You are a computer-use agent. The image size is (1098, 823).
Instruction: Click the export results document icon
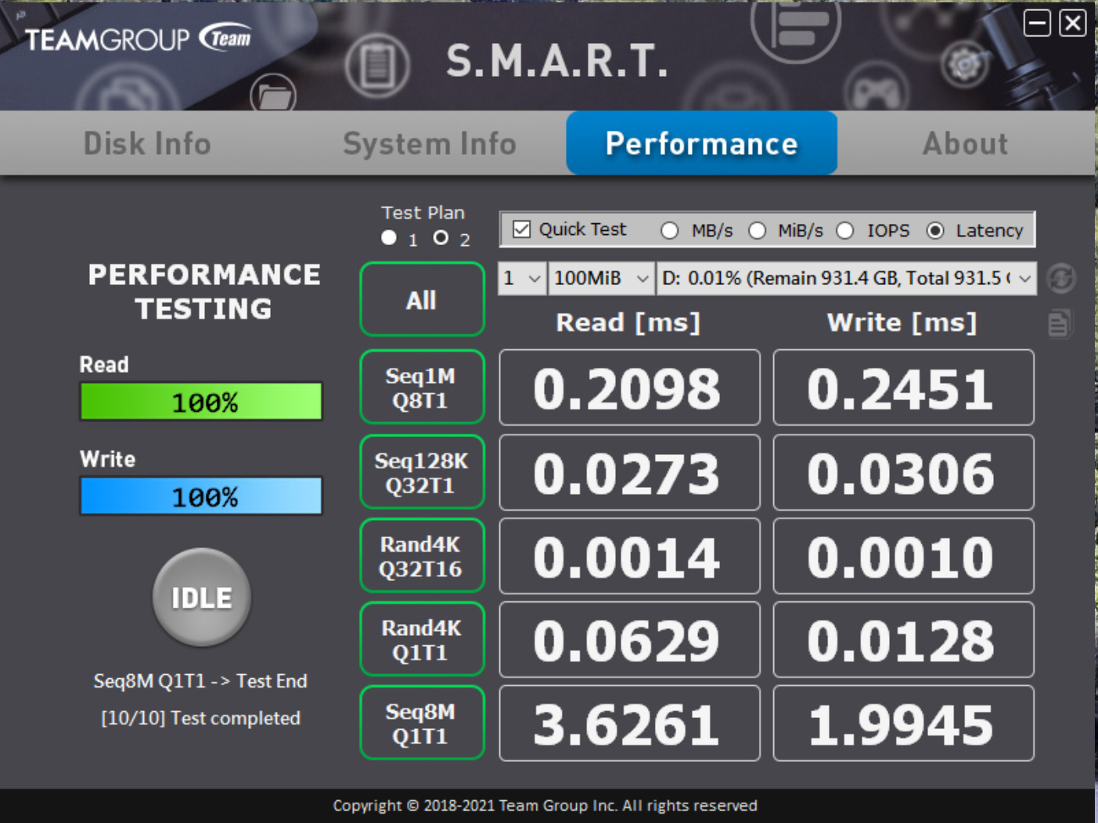click(1059, 323)
